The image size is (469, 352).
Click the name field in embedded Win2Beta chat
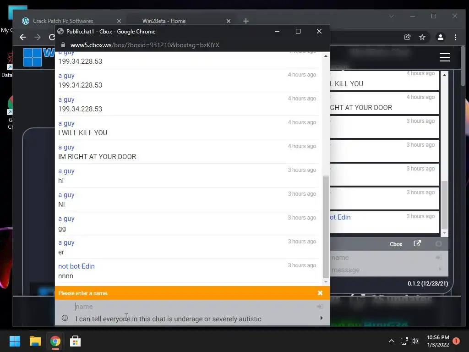click(x=383, y=258)
